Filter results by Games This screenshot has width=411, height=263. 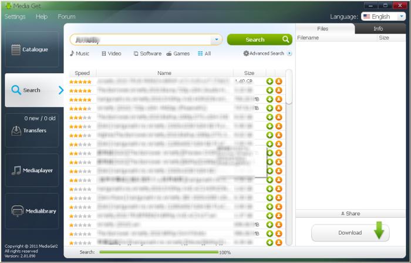pos(178,53)
